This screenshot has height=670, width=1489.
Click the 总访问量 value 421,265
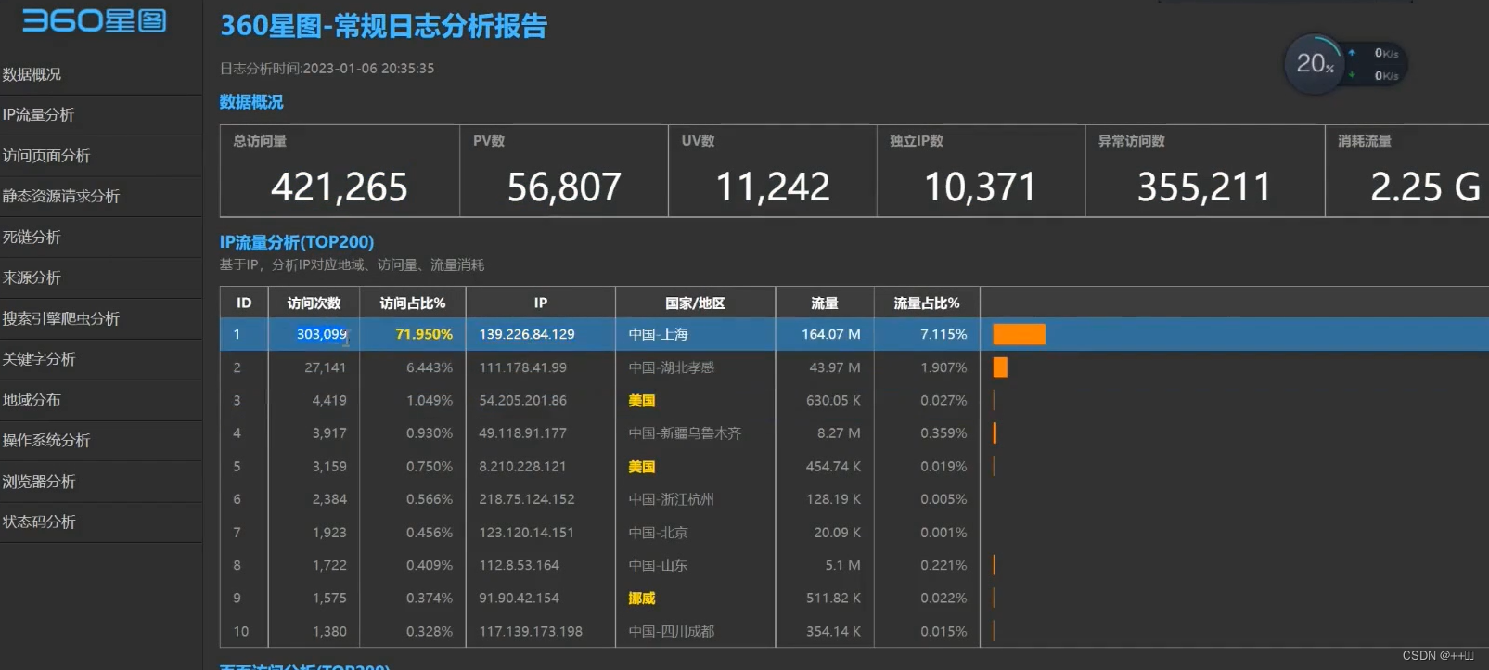click(340, 187)
